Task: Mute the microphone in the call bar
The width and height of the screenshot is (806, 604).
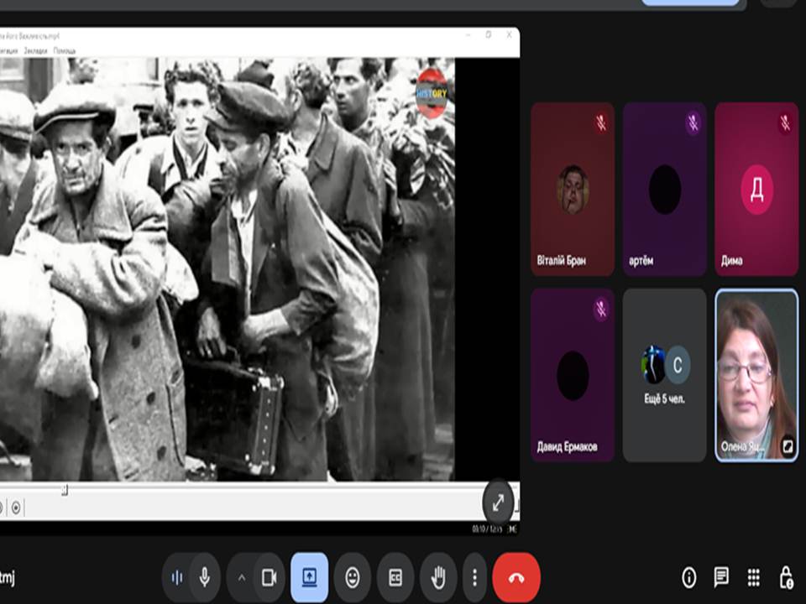Action: click(204, 577)
